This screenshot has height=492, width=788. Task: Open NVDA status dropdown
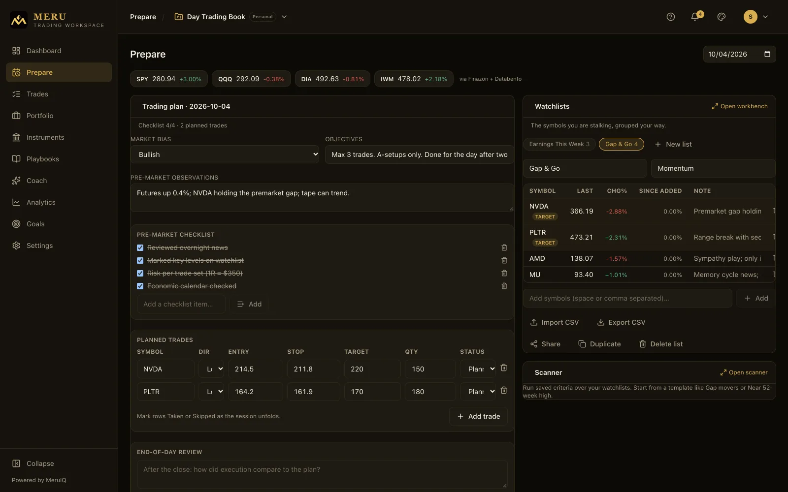(478, 369)
